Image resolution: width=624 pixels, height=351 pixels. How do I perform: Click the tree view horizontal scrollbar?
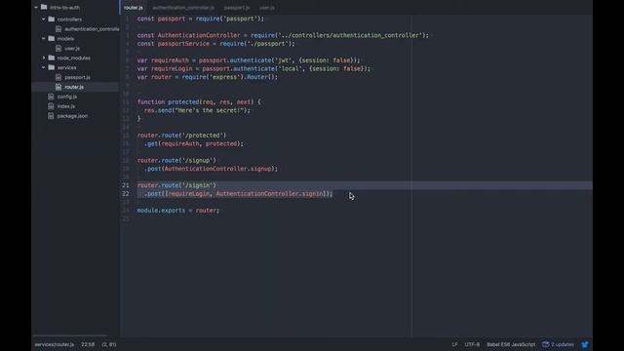pos(70,335)
